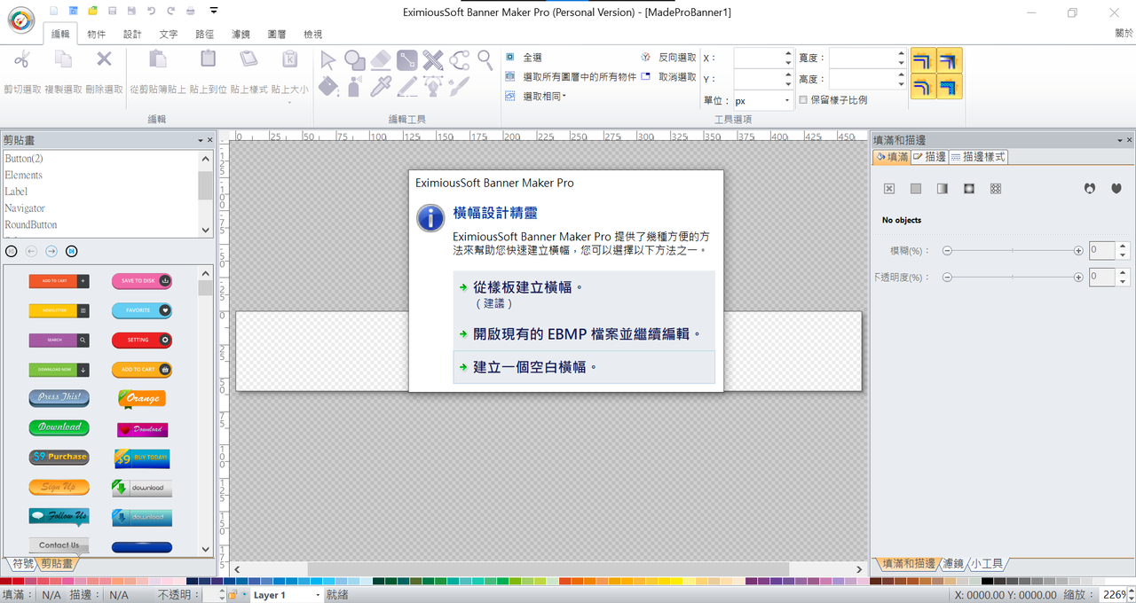
Task: Click the new document icon in quick access
Action: pyautogui.click(x=53, y=11)
